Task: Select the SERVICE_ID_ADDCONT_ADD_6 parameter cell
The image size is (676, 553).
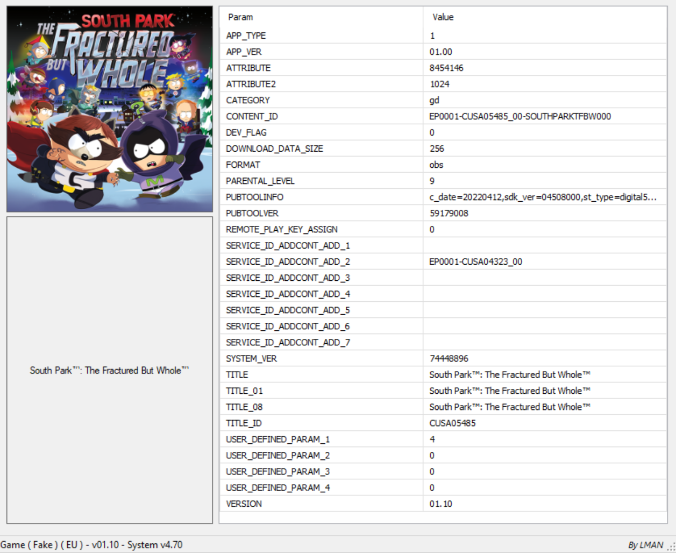Action: (321, 326)
